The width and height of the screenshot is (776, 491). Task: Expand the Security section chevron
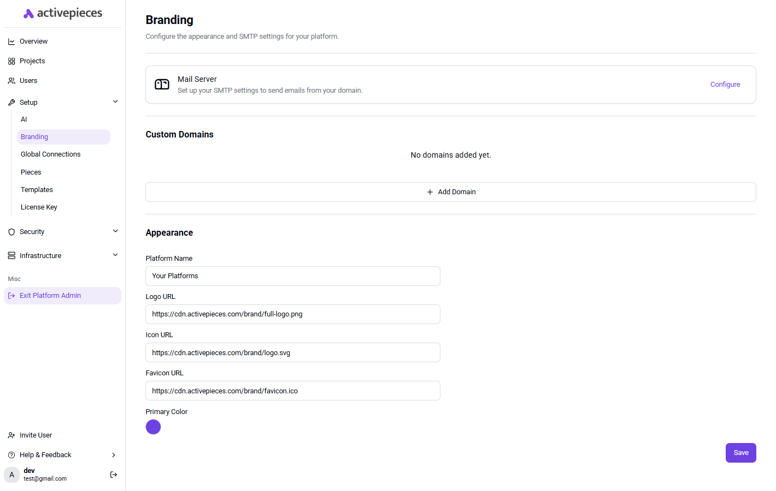click(115, 231)
